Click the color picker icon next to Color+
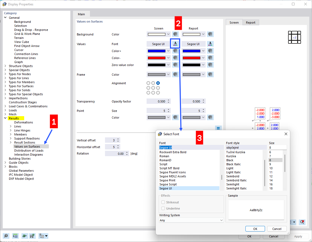 175,51
